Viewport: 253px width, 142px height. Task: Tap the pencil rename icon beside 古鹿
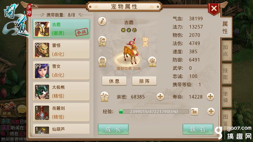click(102, 21)
